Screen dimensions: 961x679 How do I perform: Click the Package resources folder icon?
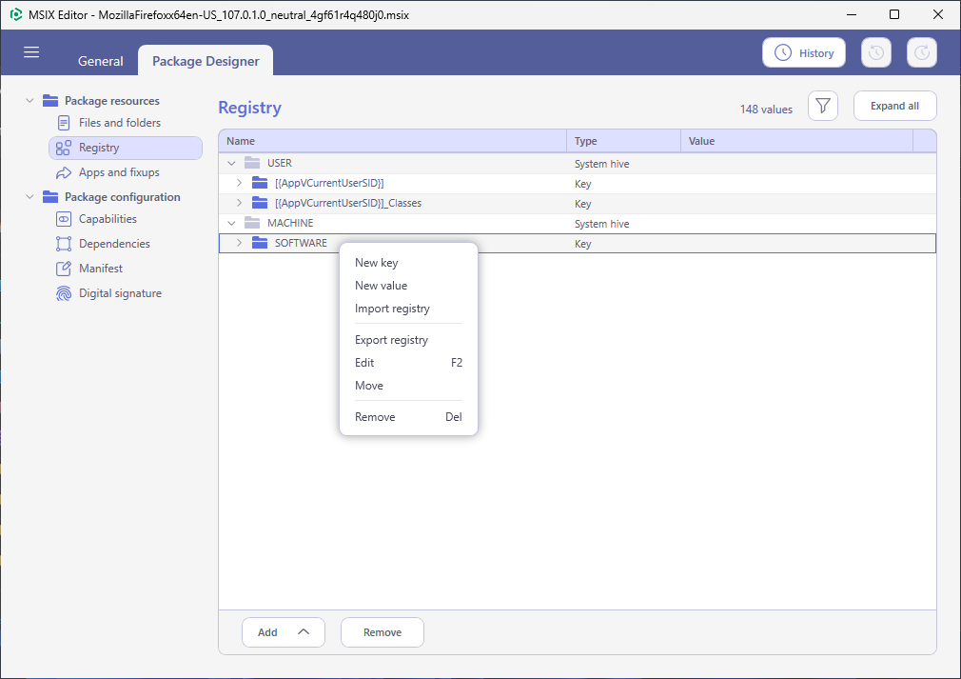(x=50, y=101)
